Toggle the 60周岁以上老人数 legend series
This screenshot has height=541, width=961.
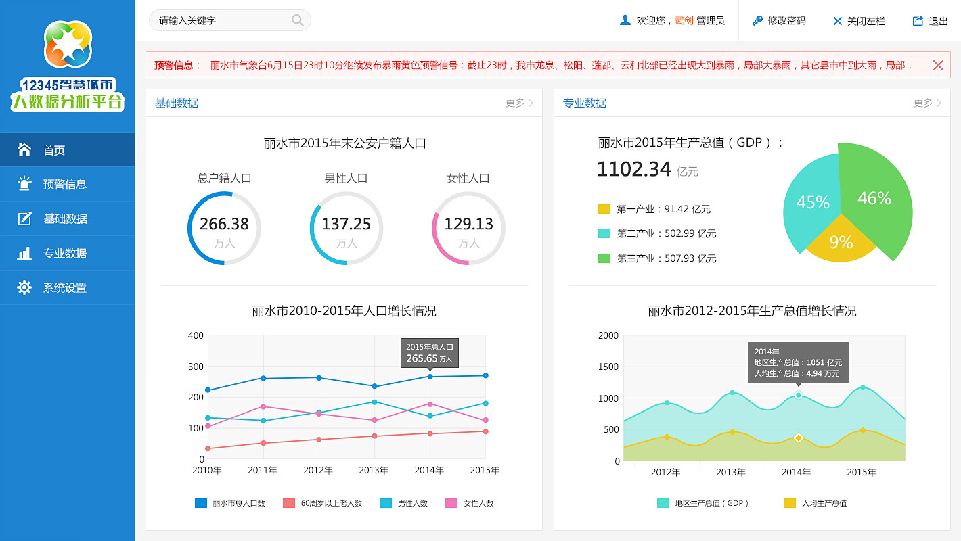tap(322, 503)
